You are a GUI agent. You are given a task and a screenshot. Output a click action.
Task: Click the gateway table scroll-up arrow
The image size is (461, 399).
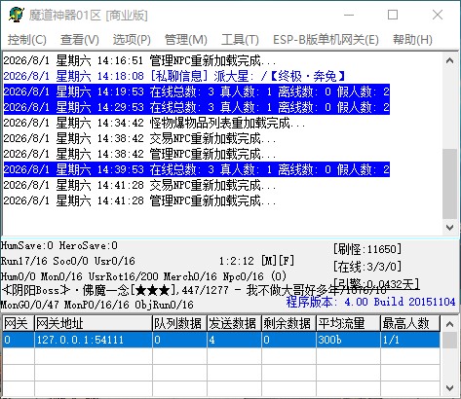[x=450, y=324]
